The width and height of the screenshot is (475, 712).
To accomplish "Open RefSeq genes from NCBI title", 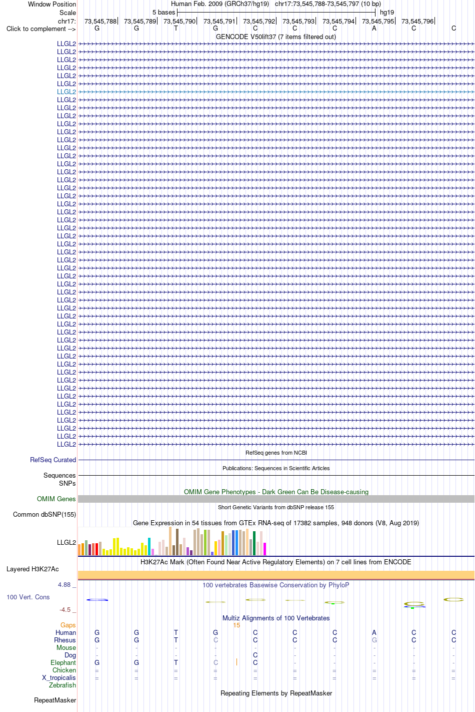I will tap(276, 453).
